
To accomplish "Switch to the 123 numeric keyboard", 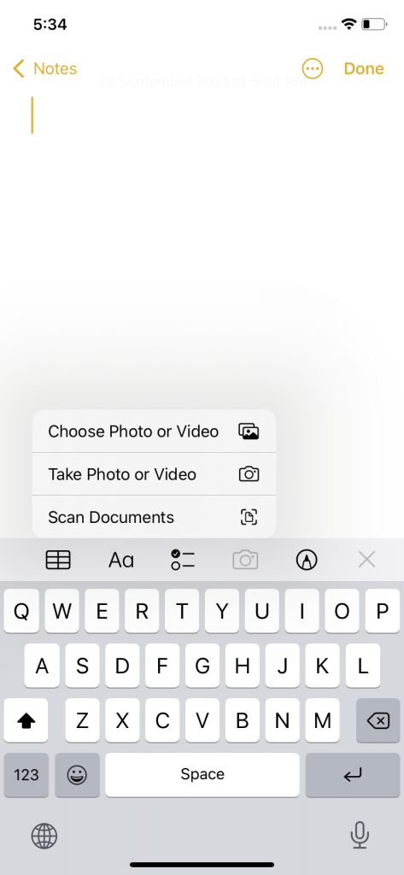I will (x=26, y=775).
